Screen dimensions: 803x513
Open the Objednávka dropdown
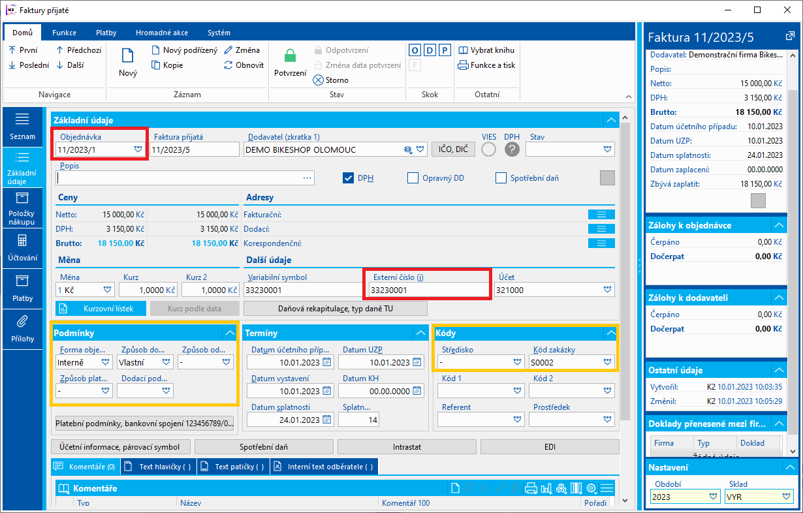(x=138, y=149)
